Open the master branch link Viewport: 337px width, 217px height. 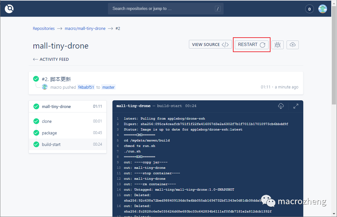pyautogui.click(x=108, y=87)
